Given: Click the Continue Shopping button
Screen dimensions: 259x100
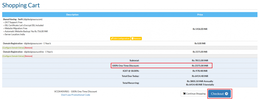Looking at the screenshot, I should (x=194, y=94).
